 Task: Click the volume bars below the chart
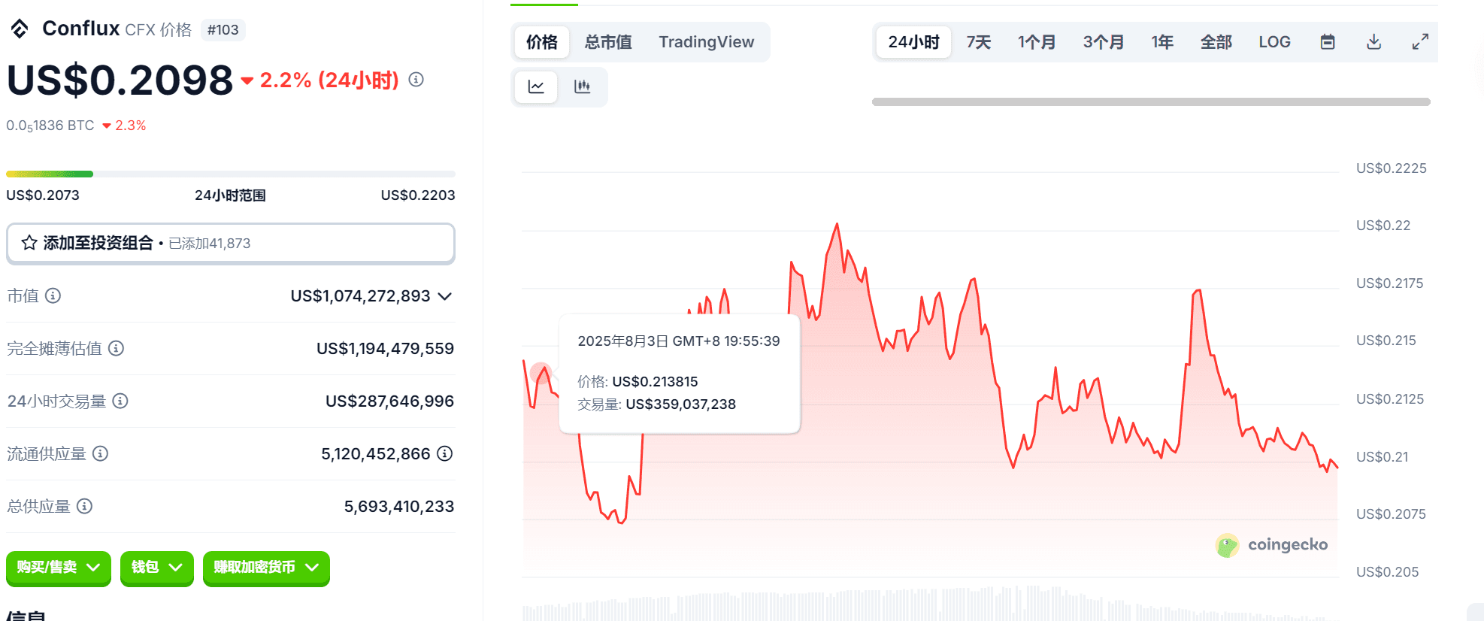point(931,605)
